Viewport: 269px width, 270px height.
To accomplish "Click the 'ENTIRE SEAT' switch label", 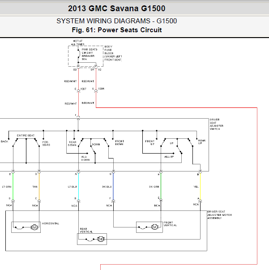I will coord(26,136).
